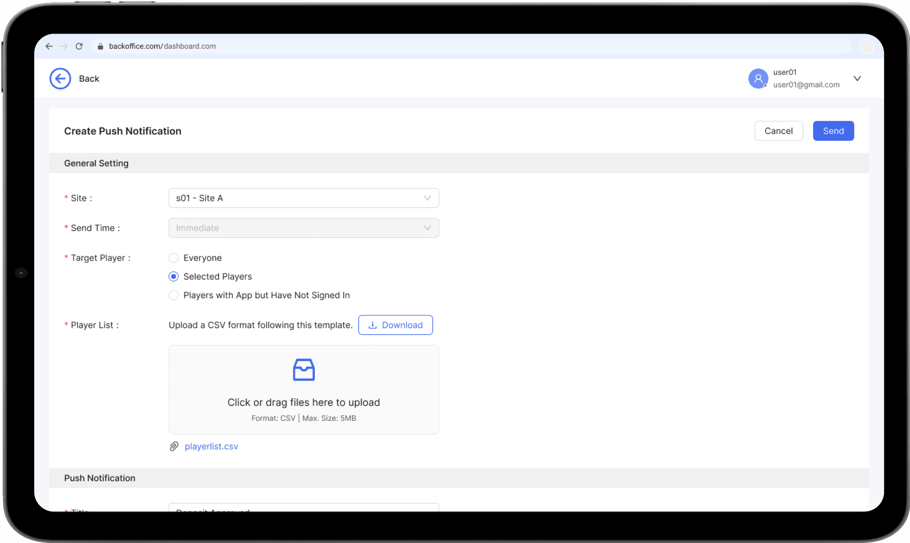Click the browser back arrow
The width and height of the screenshot is (910, 543).
49,46
